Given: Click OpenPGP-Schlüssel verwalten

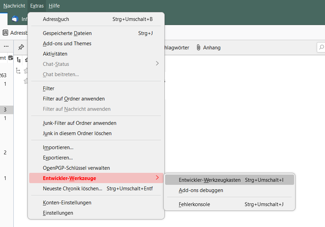Looking at the screenshot, I should pyautogui.click(x=76, y=168).
